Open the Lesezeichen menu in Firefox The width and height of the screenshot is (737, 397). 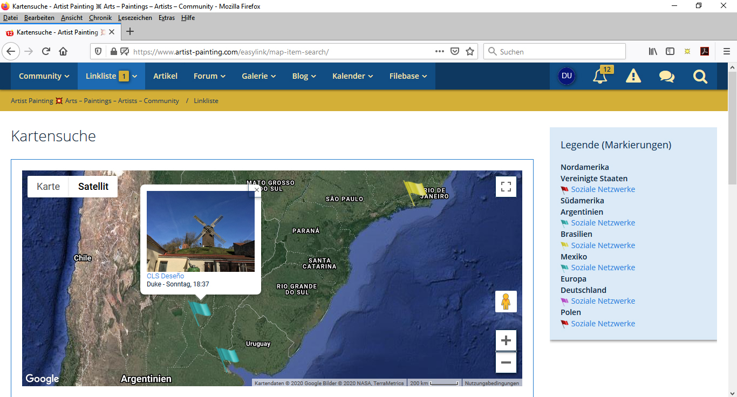pyautogui.click(x=135, y=18)
